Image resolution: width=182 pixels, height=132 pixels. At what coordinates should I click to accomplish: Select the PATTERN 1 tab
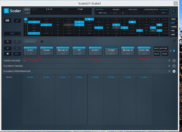coord(30,42)
